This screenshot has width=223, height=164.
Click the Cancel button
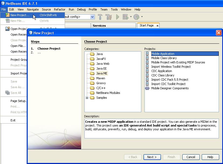(x=191, y=157)
